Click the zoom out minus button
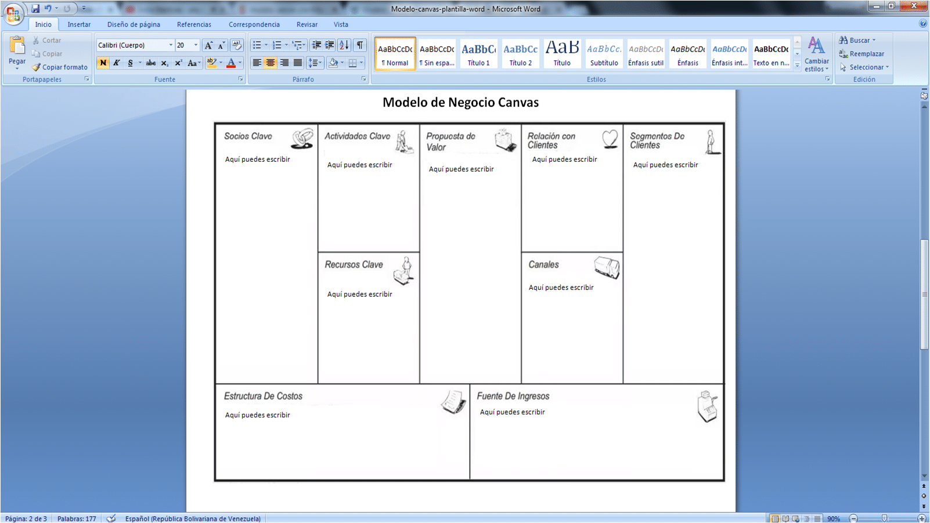Image resolution: width=930 pixels, height=523 pixels. point(853,518)
